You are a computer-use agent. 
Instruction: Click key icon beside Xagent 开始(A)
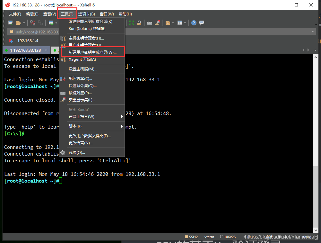(x=63, y=60)
